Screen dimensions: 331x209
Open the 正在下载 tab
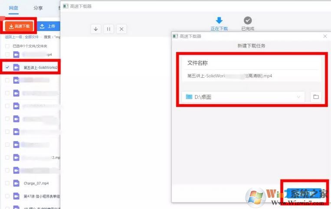pyautogui.click(x=219, y=24)
